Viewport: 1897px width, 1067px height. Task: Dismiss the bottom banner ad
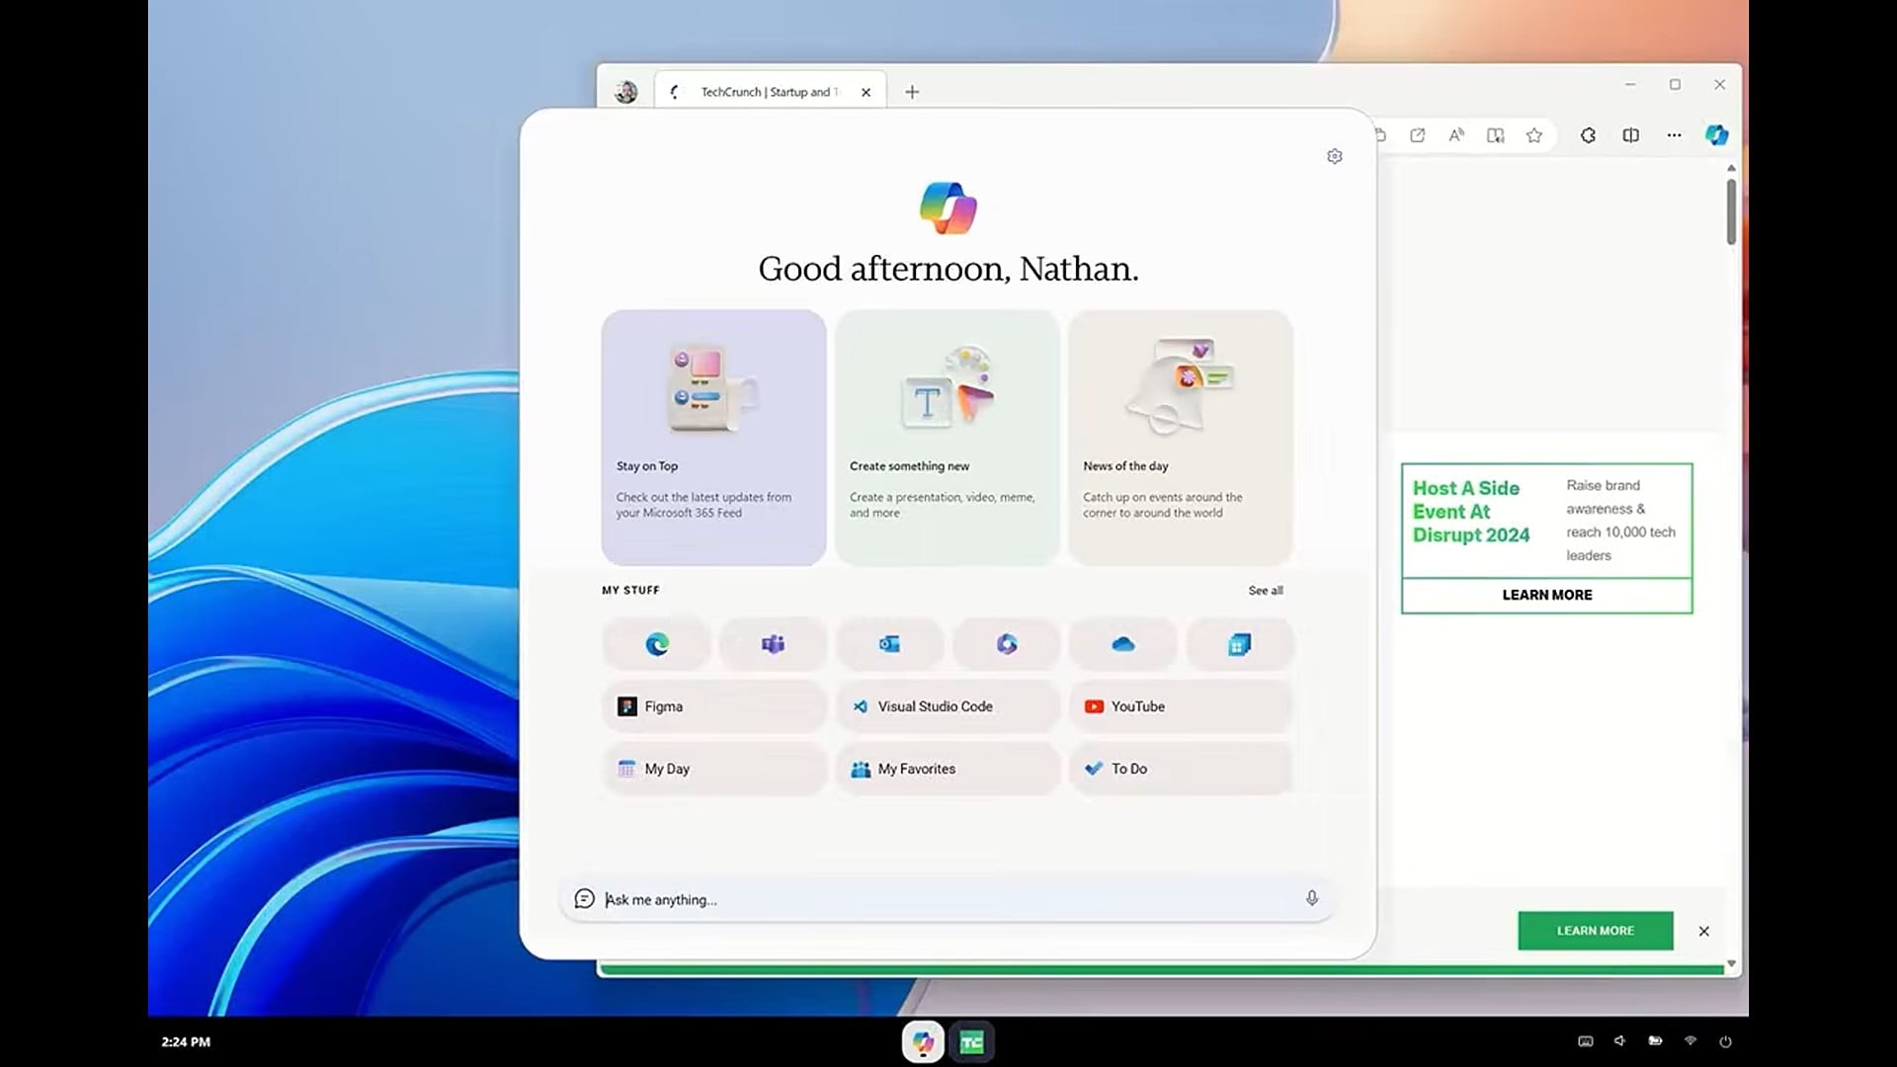point(1703,931)
